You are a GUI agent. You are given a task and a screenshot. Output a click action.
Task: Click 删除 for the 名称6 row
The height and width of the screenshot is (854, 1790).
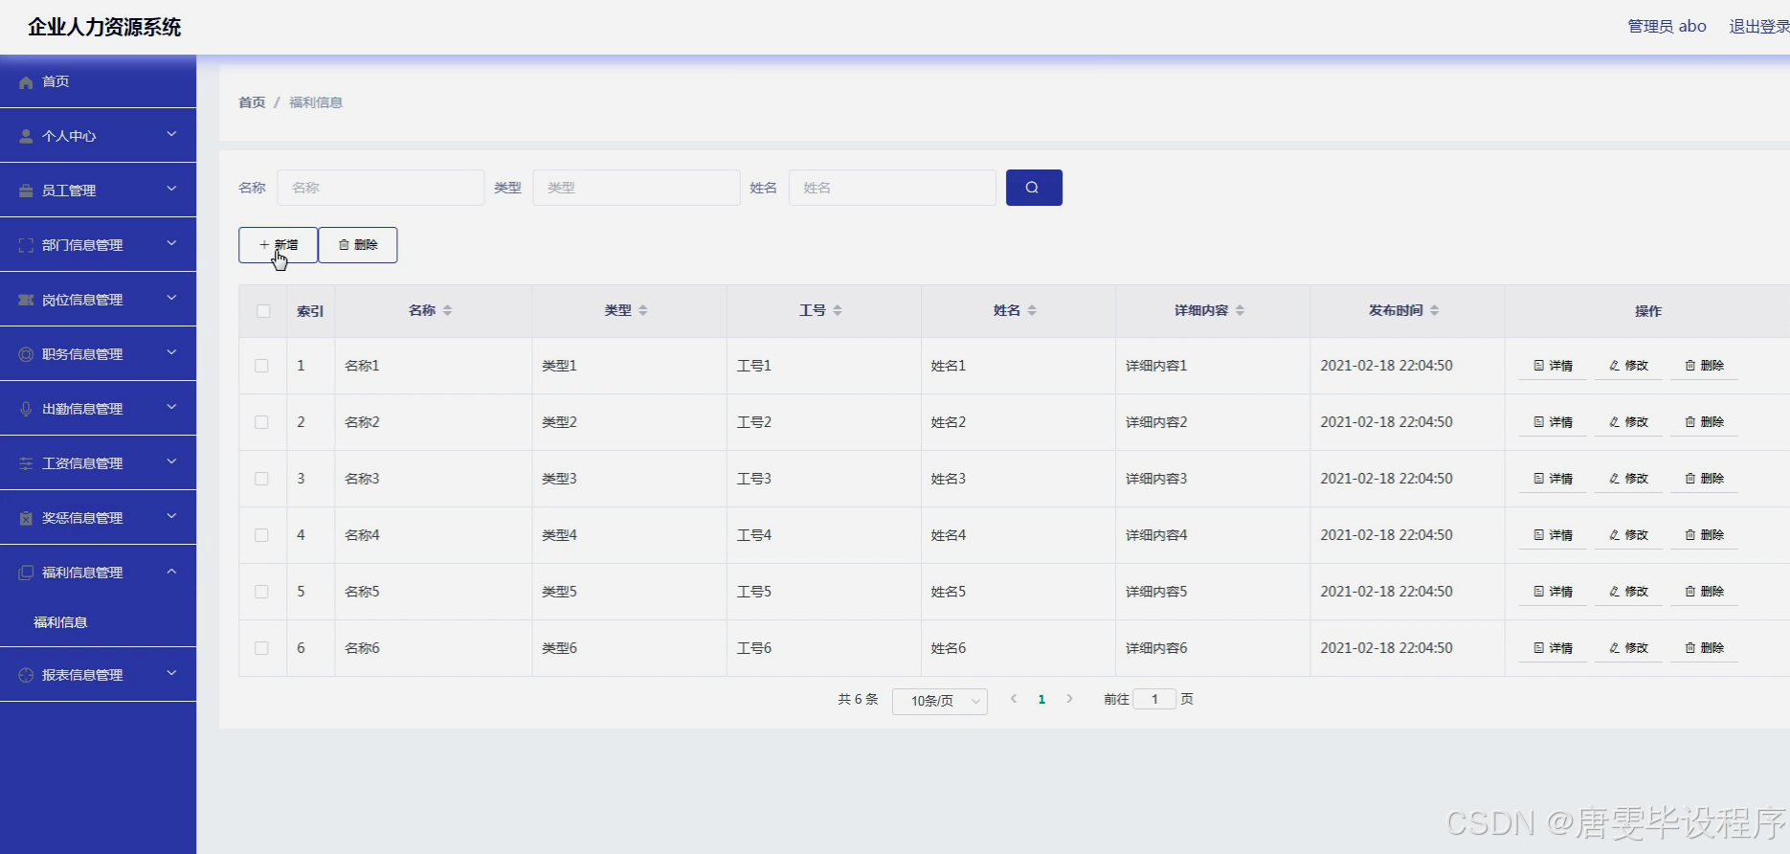coord(1704,648)
